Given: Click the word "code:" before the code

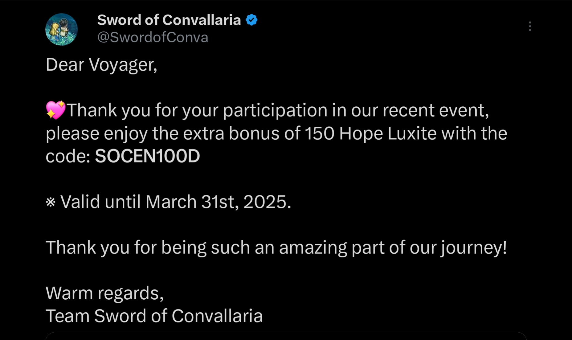Looking at the screenshot, I should (x=68, y=156).
